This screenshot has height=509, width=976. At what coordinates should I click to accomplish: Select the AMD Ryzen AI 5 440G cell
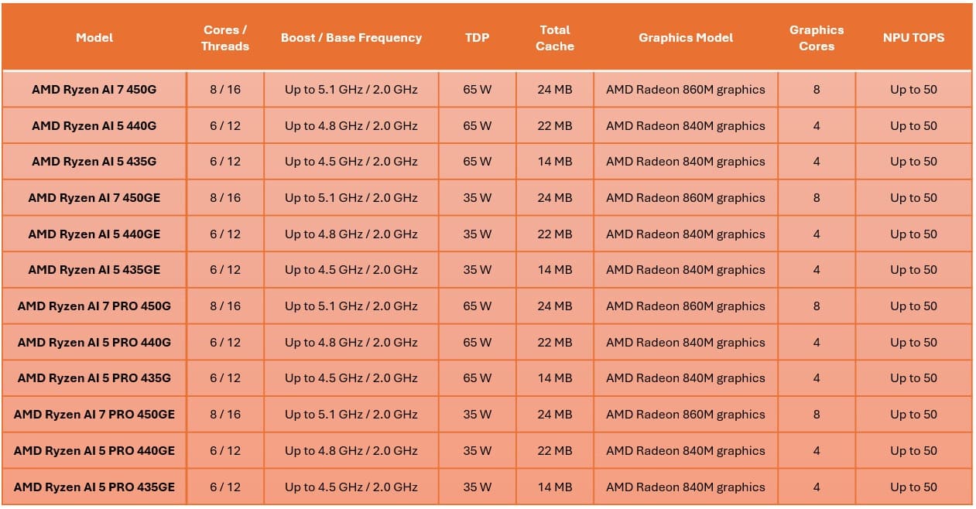(x=94, y=126)
